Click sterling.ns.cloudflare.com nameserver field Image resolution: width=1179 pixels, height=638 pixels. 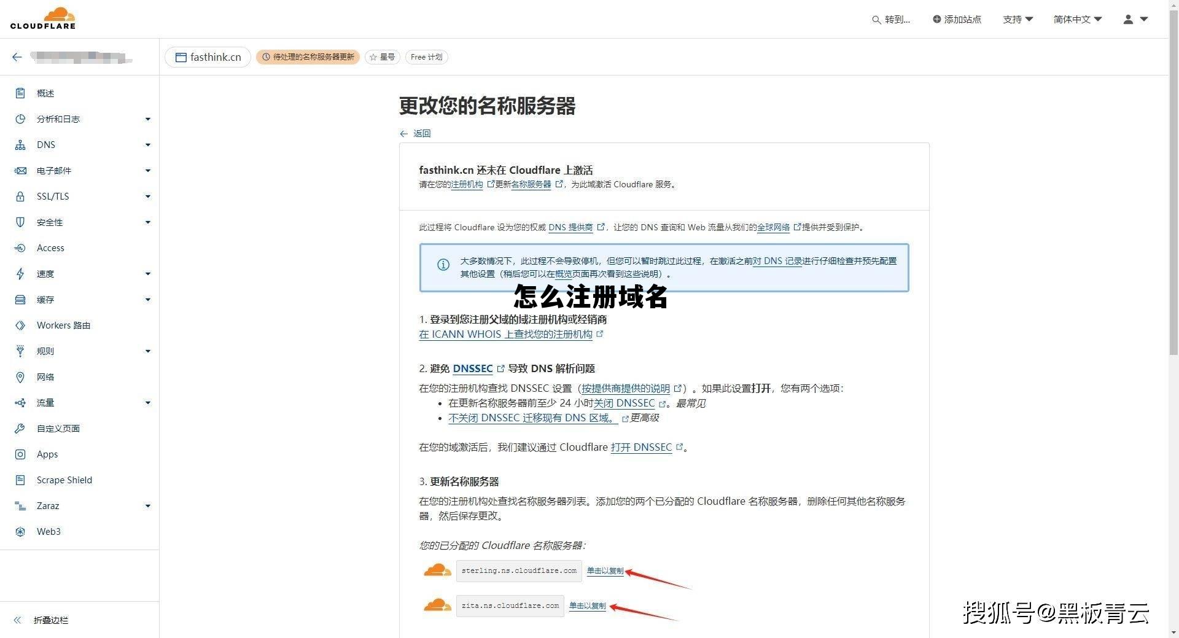[x=519, y=571]
